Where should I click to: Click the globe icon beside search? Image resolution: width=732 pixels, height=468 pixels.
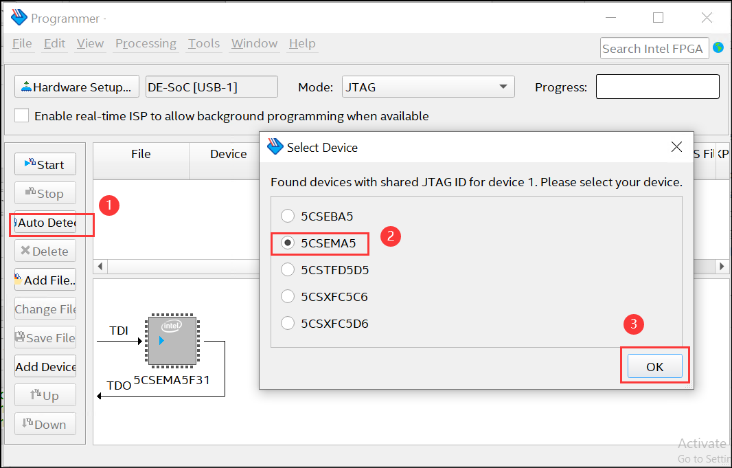(718, 47)
